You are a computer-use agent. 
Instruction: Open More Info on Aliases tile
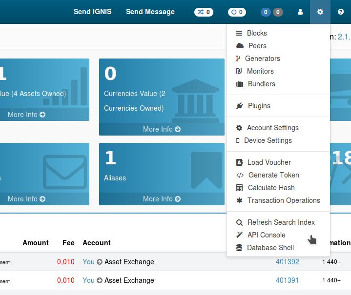(x=162, y=199)
